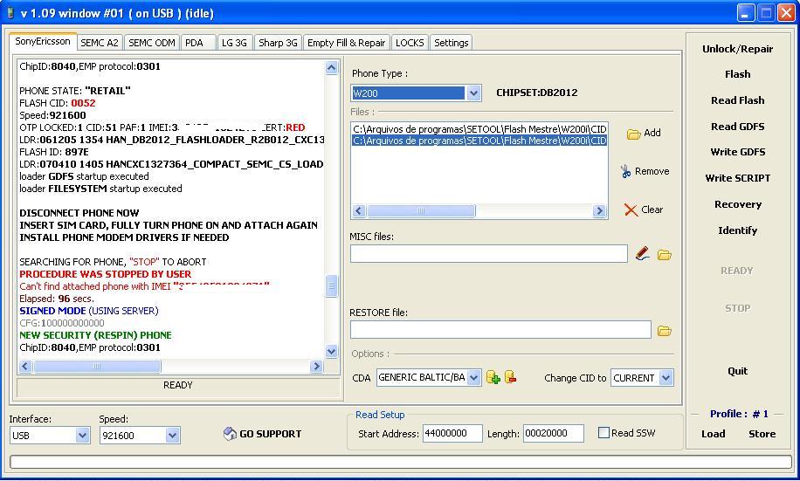Click the Identify button
The image size is (800, 481).
point(737,230)
